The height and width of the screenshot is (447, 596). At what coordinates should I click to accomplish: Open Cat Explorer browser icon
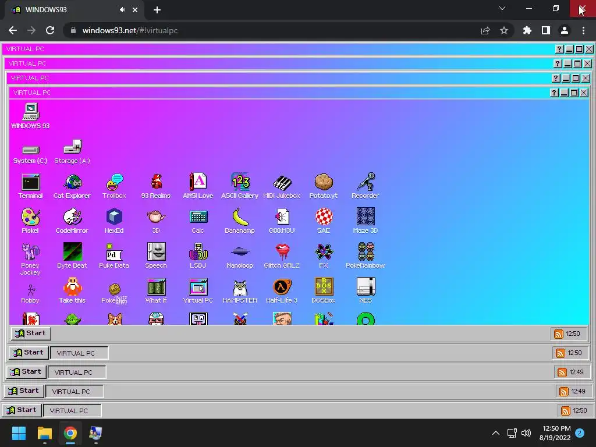[72, 186]
